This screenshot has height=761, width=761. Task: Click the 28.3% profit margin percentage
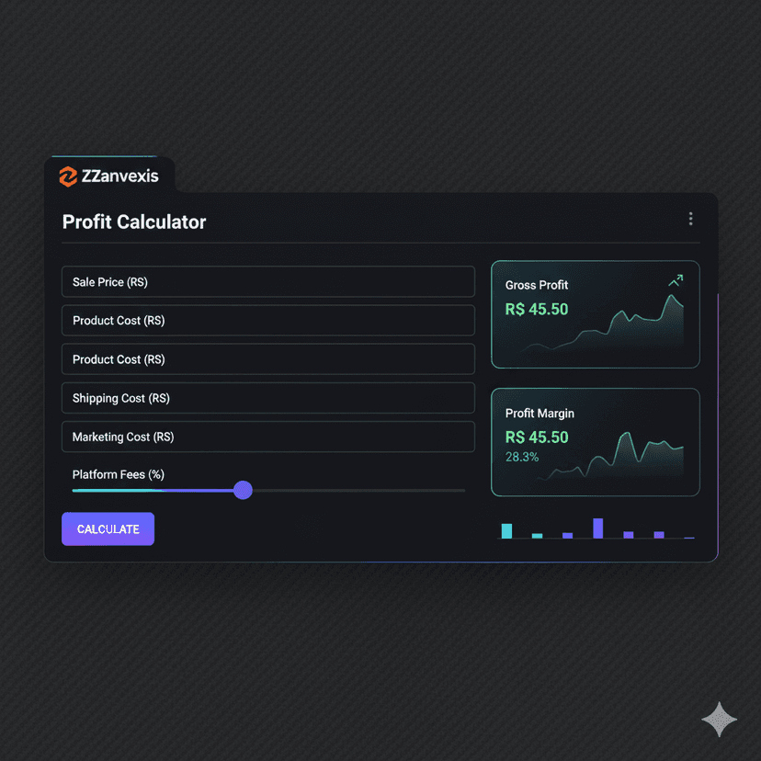(522, 457)
